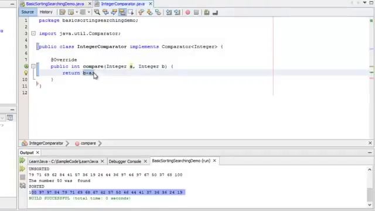Toggle Bookmark on current line

[158, 12]
